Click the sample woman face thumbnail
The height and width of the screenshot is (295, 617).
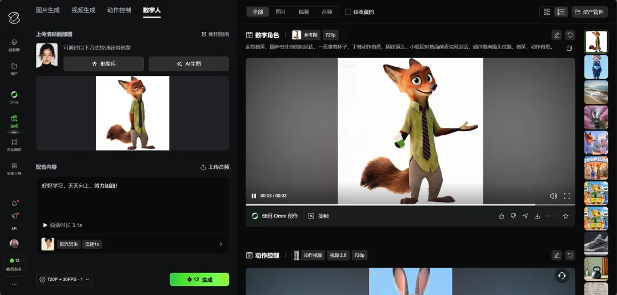[47, 55]
